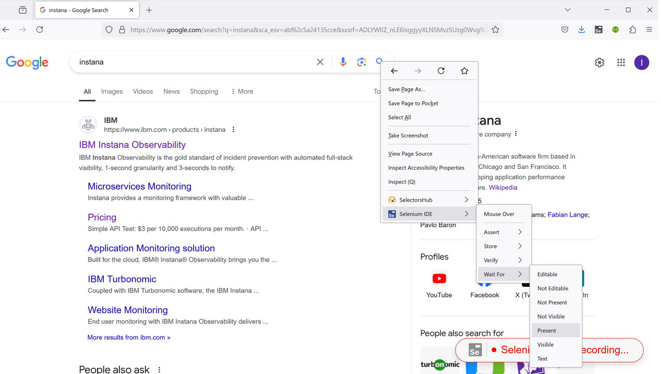The height and width of the screenshot is (374, 661).
Task: Open Firefox View tab overview icon
Action: [x=22, y=10]
